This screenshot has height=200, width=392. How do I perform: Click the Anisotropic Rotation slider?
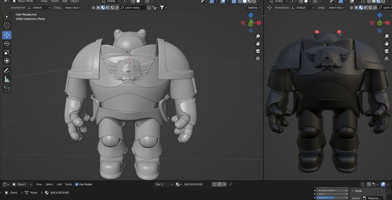332,191
